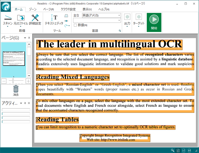
Task: Click the rotate page icon in ツール group
Action: point(66,26)
